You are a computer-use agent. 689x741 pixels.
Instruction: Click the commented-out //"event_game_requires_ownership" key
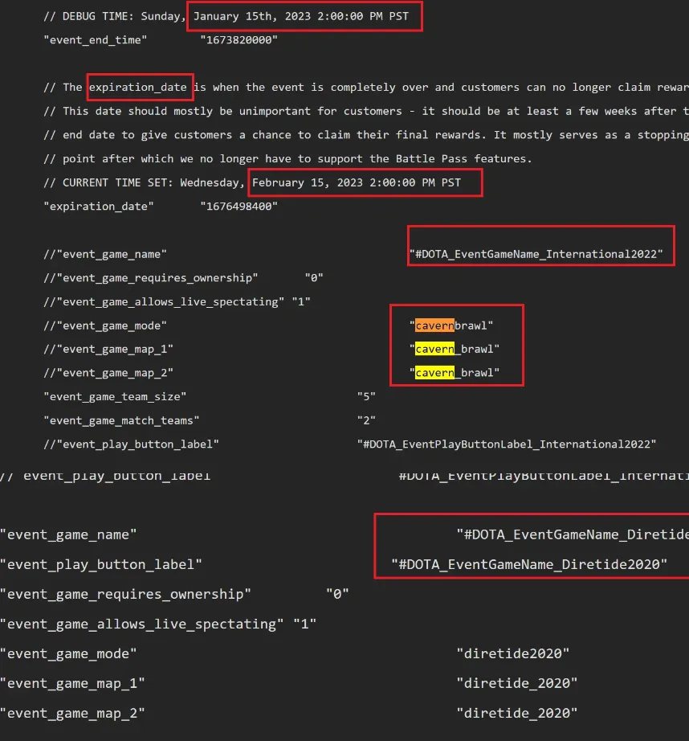point(151,278)
